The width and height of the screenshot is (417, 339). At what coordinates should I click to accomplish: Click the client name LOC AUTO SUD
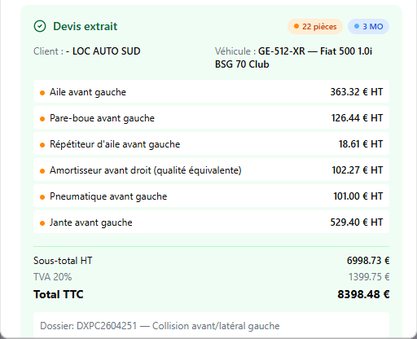click(x=106, y=51)
